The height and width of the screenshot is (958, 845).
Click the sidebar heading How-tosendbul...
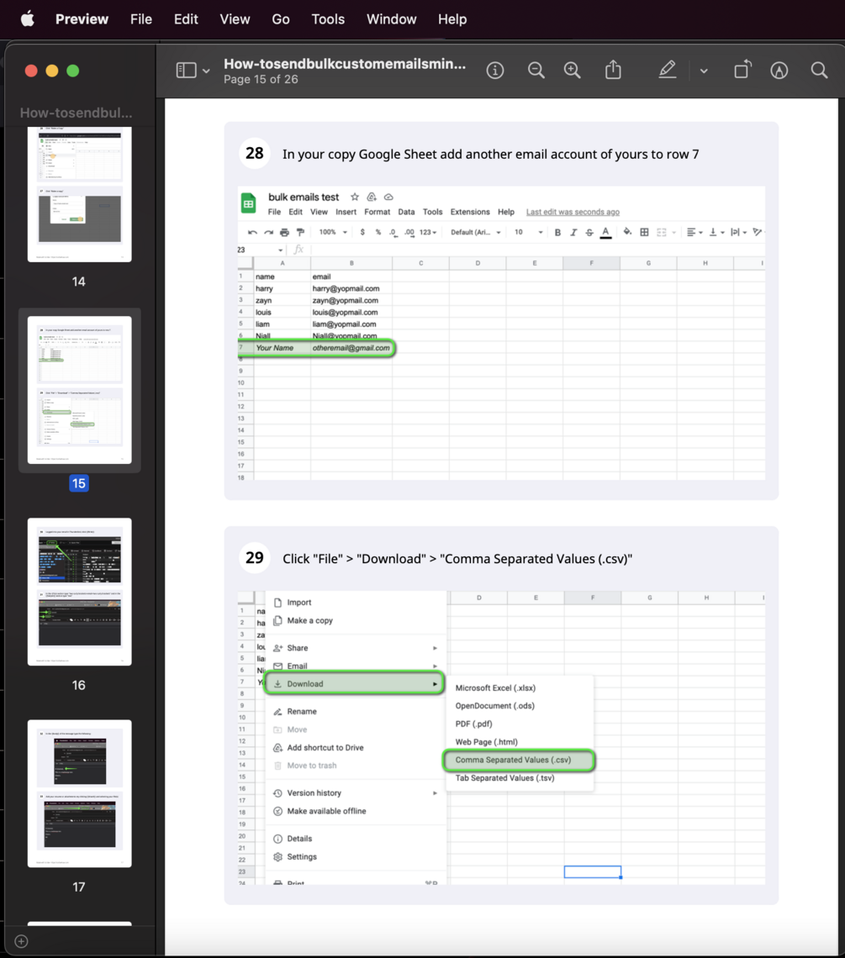tap(76, 113)
